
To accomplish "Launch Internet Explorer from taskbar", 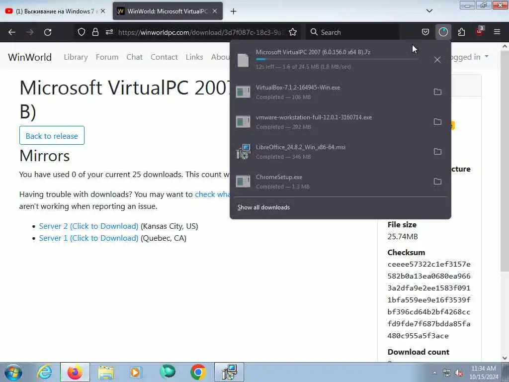I will tap(44, 372).
